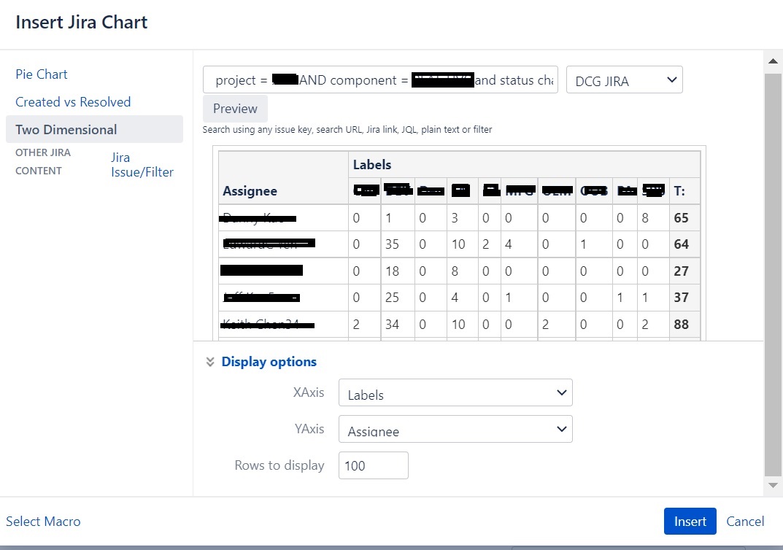Viewport: 783px width, 550px height.
Task: Click the OTHER JIRA CONTENT label
Action: point(43,162)
